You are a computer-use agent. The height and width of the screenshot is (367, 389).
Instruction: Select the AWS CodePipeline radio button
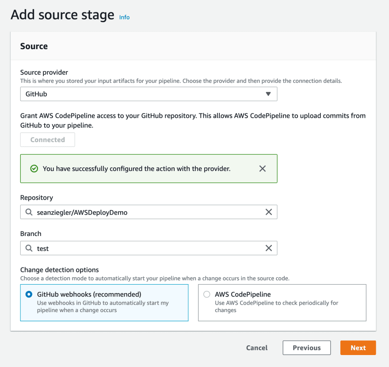click(x=207, y=294)
